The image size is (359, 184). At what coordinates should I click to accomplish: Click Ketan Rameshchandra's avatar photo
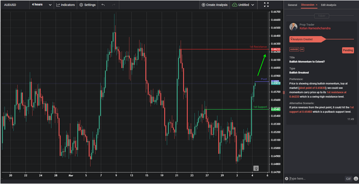(293, 27)
